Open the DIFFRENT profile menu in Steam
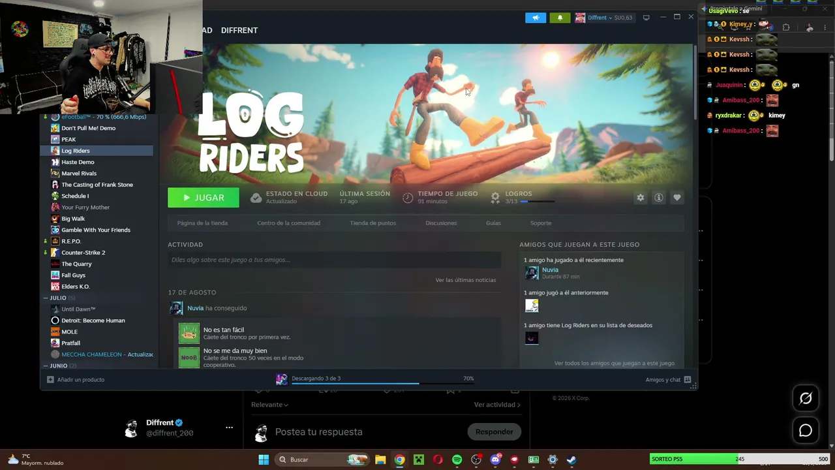 pos(239,30)
